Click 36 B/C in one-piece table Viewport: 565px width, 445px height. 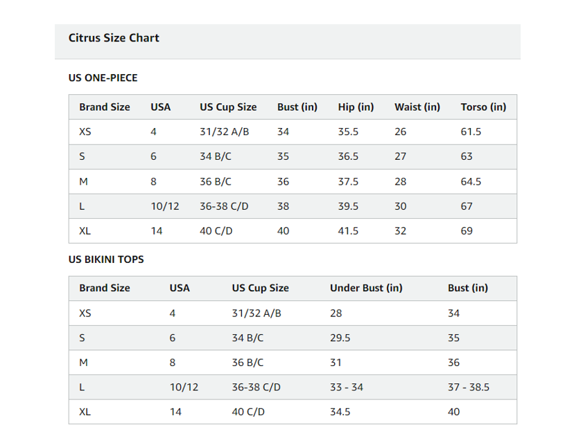coord(216,181)
